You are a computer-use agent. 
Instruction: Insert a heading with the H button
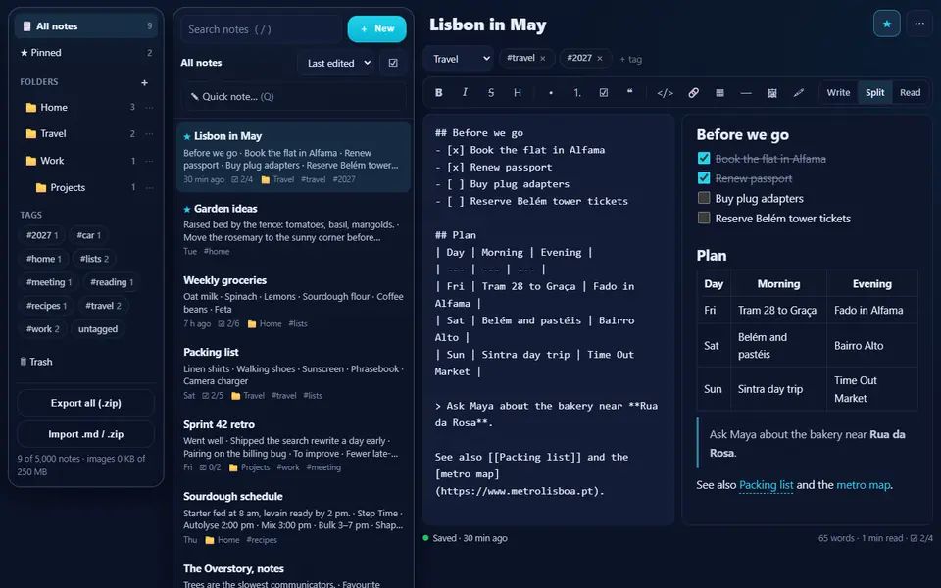tap(518, 92)
